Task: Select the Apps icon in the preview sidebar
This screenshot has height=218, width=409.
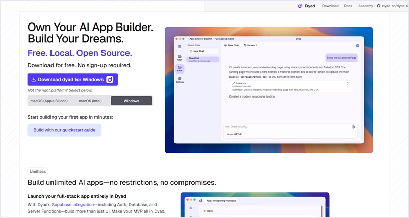Action: pyautogui.click(x=180, y=57)
